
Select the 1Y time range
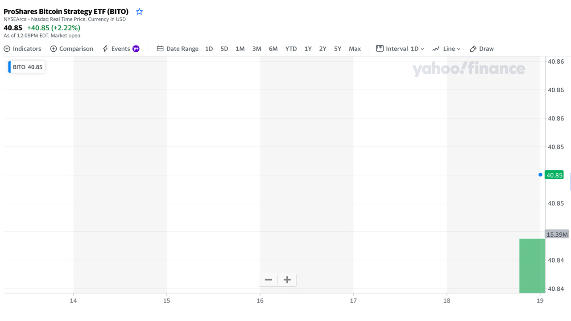click(x=308, y=49)
